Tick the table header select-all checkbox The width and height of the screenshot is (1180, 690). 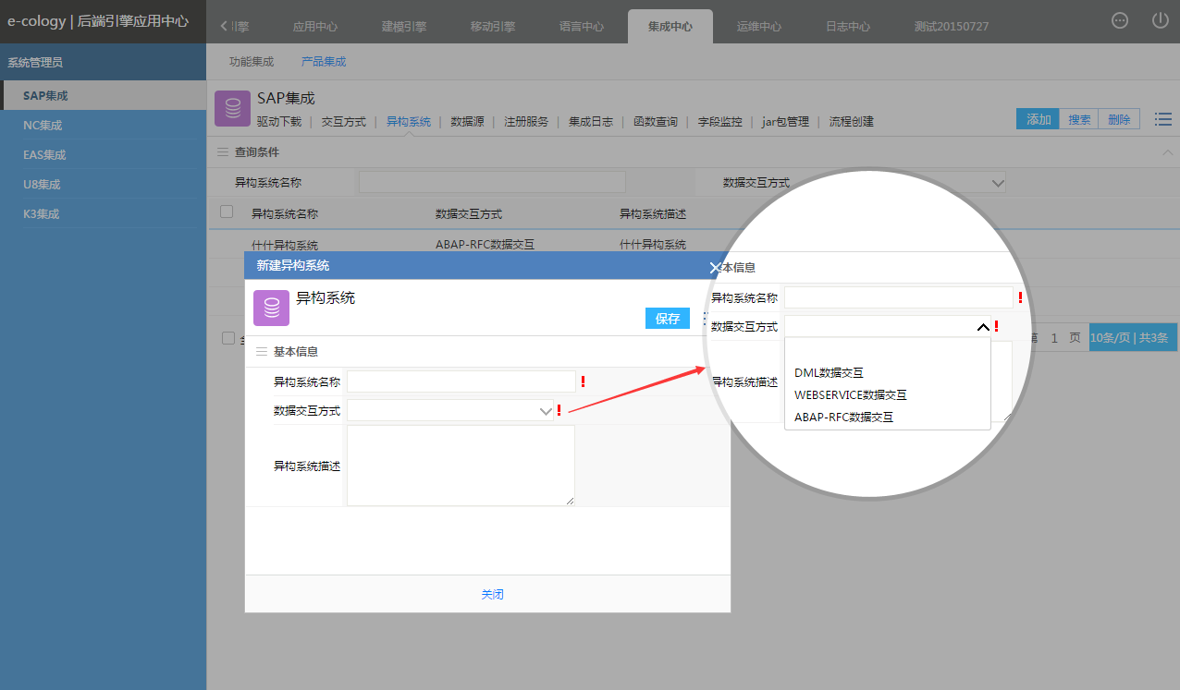[x=227, y=212]
